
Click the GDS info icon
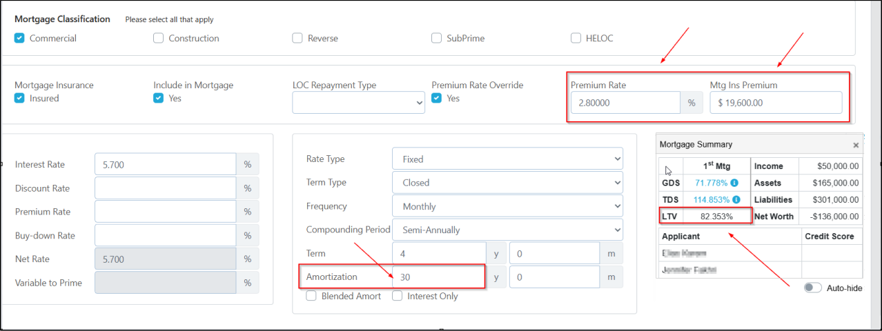pos(735,183)
